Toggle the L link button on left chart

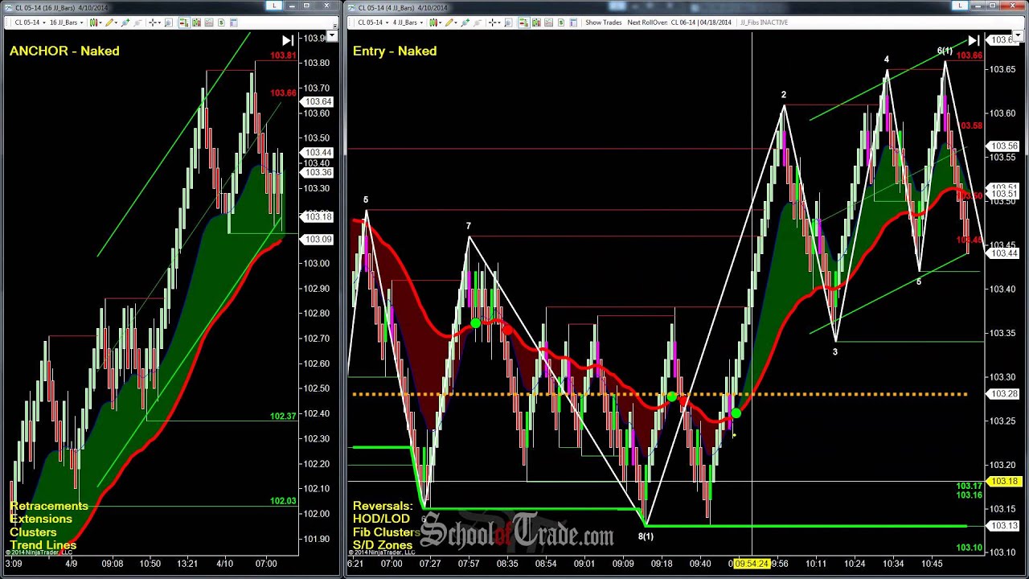(x=274, y=6)
